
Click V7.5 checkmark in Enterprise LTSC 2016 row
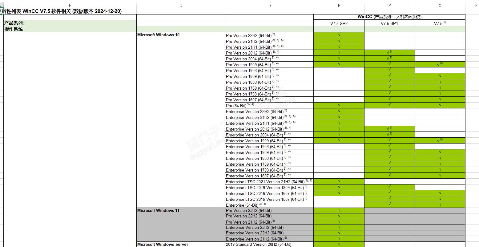point(440,193)
